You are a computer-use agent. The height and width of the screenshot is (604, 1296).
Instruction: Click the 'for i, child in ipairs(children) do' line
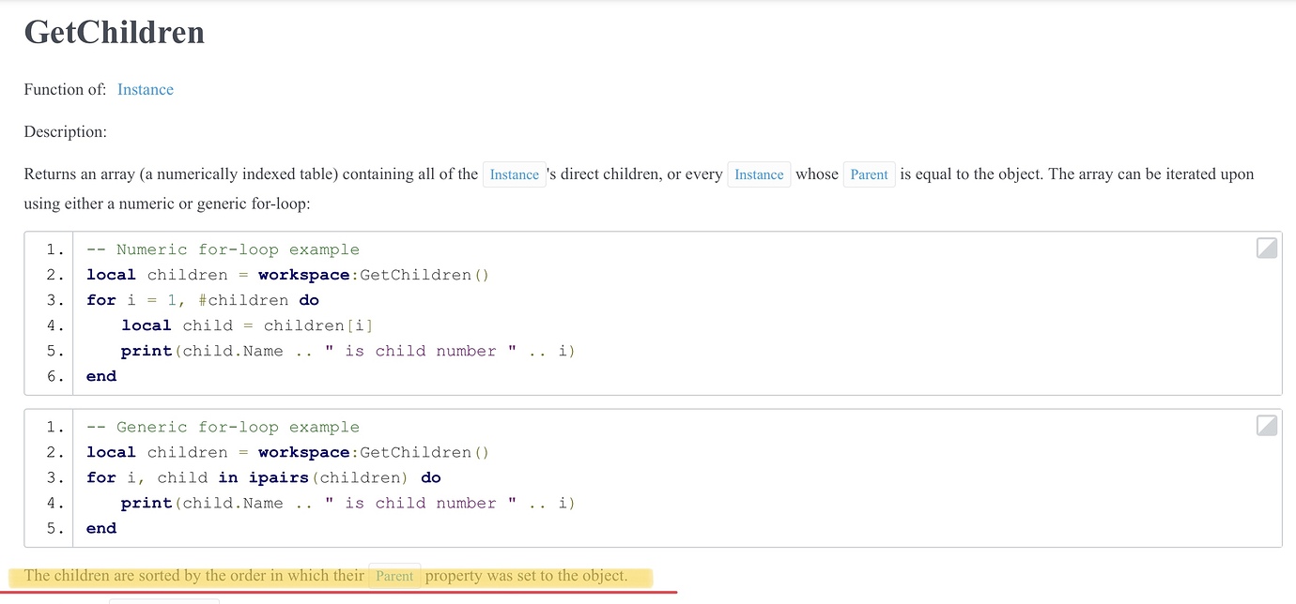pos(264,477)
